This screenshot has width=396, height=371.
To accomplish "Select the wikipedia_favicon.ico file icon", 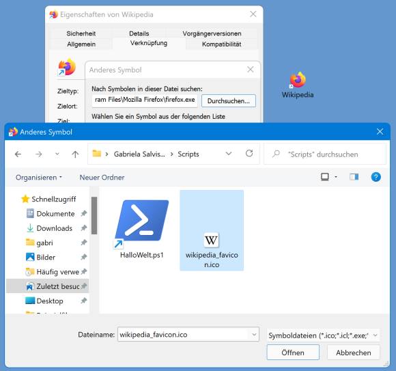I will 212,240.
